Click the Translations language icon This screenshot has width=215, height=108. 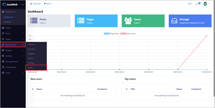click(x=3, y=67)
